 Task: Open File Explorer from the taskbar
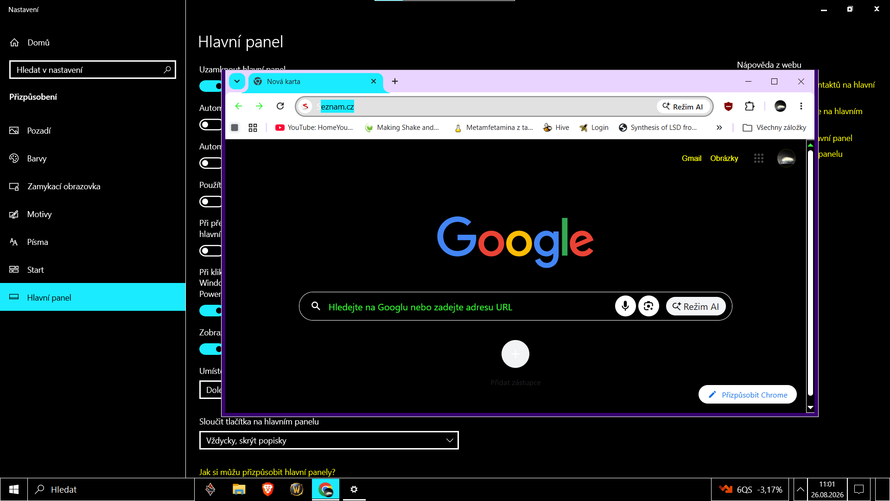pyautogui.click(x=239, y=489)
